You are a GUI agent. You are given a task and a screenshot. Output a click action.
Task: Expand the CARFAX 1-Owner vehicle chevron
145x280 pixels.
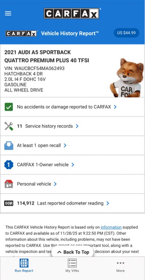(x=73, y=165)
